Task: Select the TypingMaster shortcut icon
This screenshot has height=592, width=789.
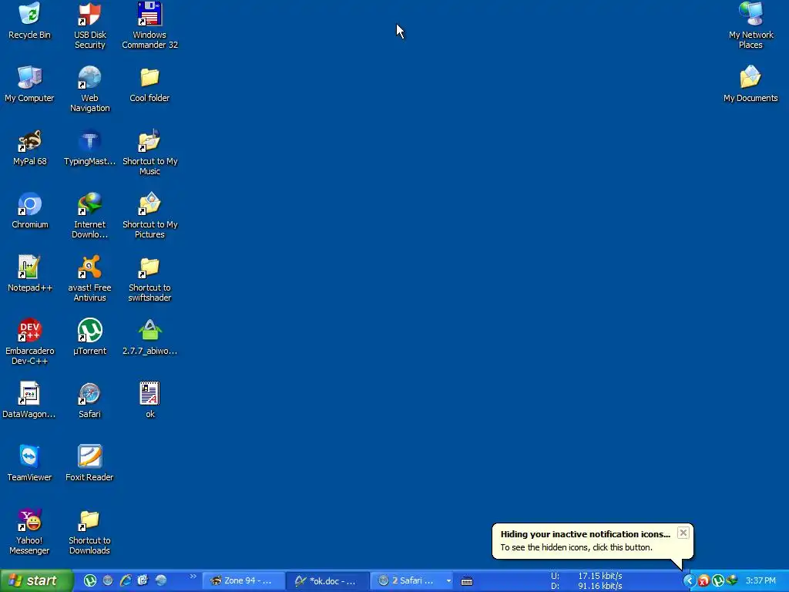Action: 89,147
